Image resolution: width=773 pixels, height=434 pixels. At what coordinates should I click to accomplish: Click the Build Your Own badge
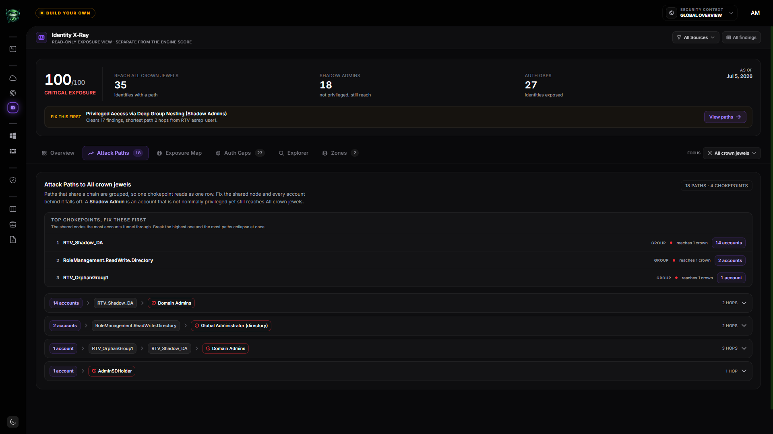coord(65,13)
